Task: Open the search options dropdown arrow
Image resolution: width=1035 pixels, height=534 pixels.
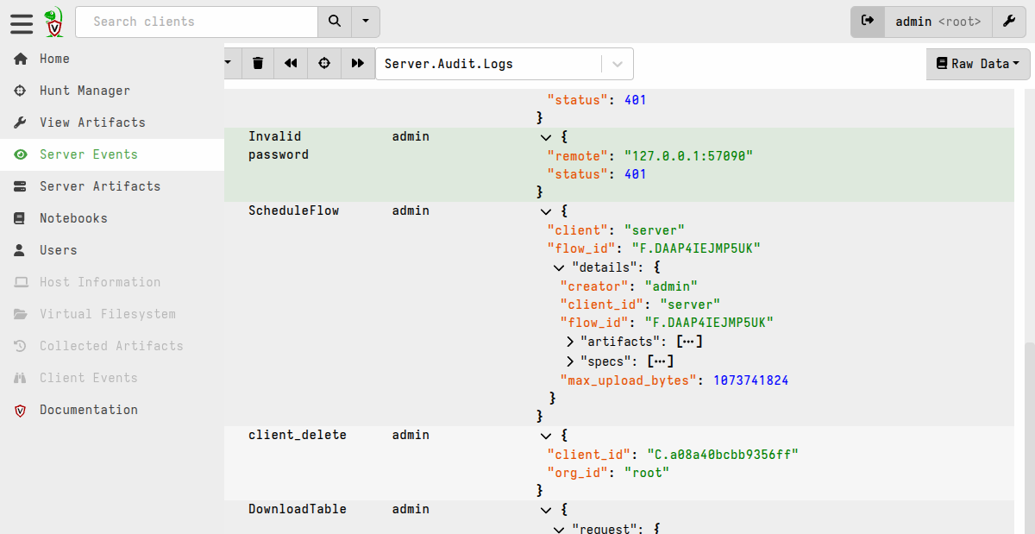Action: [366, 22]
